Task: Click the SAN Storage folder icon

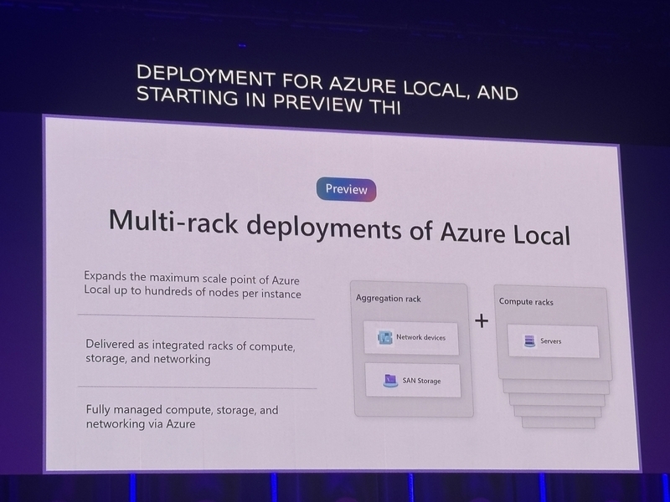Action: (390, 381)
